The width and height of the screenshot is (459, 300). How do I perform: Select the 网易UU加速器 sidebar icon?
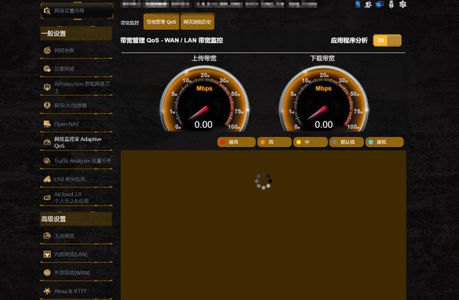(47, 106)
